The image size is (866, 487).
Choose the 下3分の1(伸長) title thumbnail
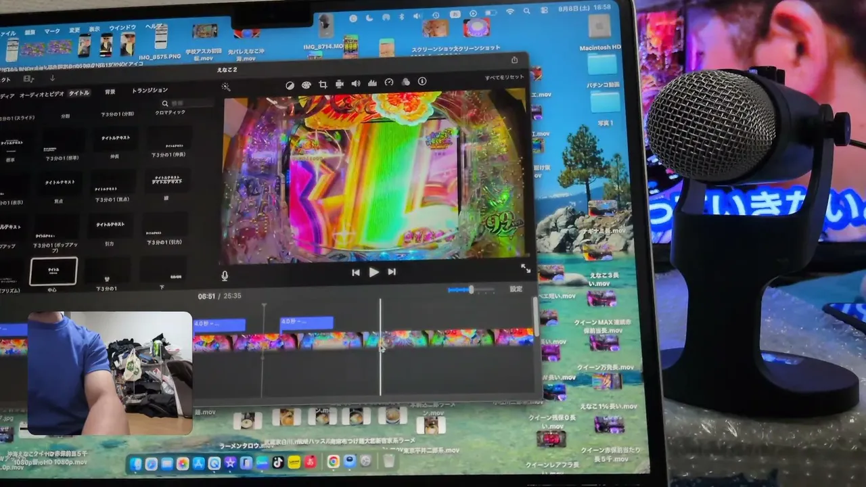pos(168,137)
